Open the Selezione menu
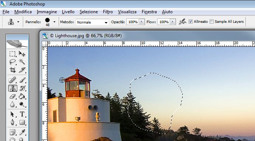Viewport: 255px width, 141px height. tap(89, 12)
